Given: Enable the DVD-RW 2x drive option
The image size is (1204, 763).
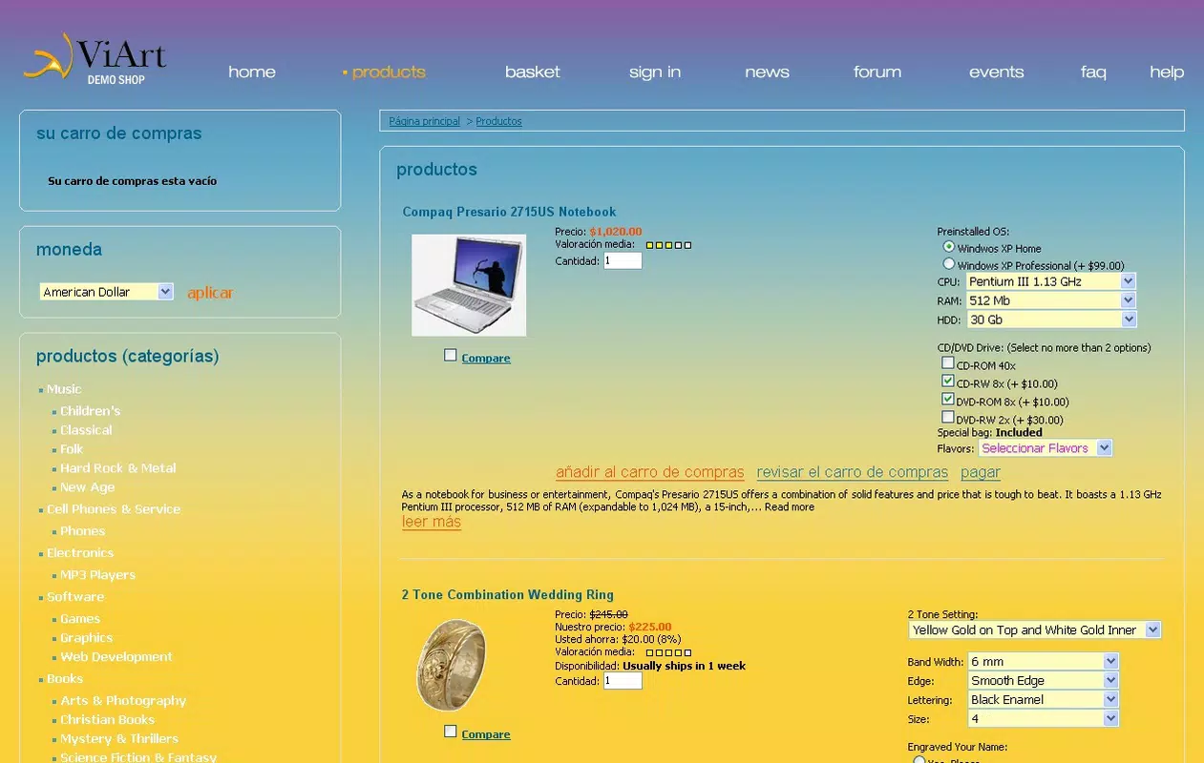Looking at the screenshot, I should click(948, 417).
